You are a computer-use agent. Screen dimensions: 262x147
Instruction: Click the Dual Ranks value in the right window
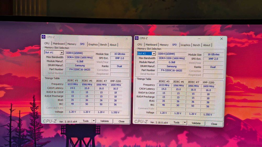213,67
